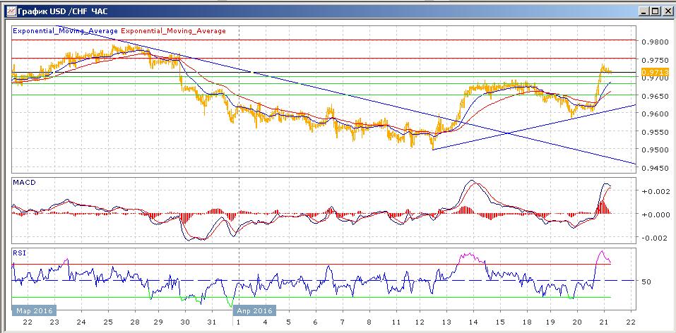Select the Мар 2016 month marker

tap(33, 310)
